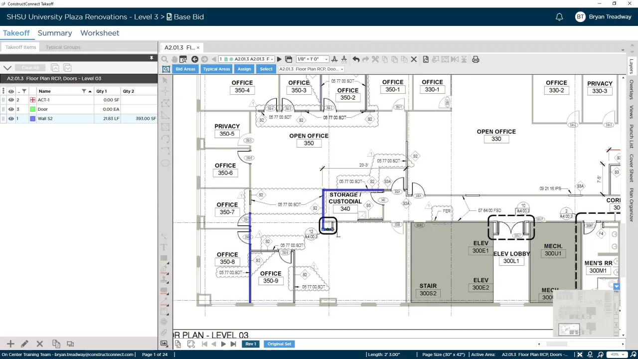Viewport: 638px width, 359px height.
Task: Click the Rev 1 button
Action: point(251,344)
